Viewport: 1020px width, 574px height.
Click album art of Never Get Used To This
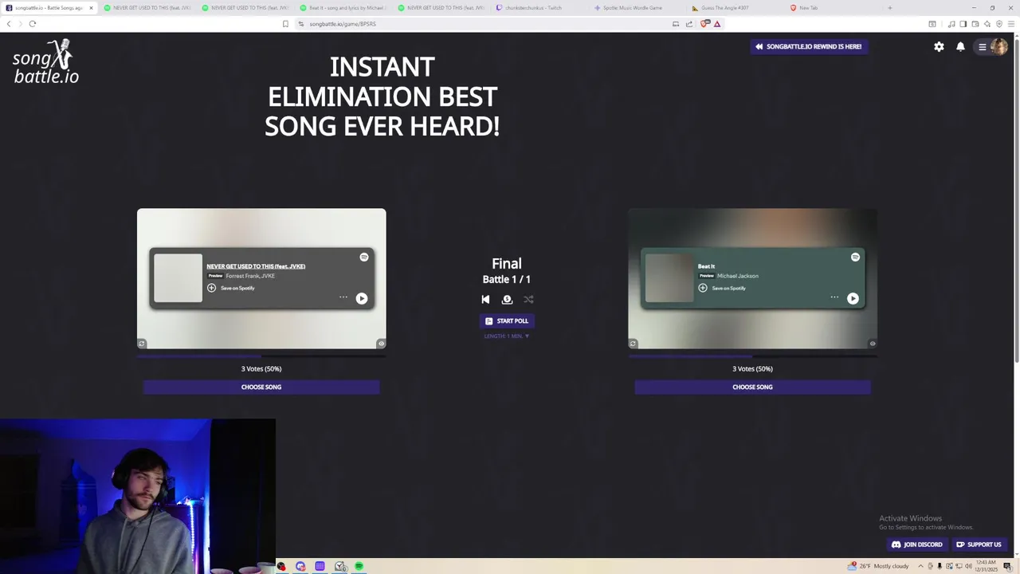[x=178, y=278]
